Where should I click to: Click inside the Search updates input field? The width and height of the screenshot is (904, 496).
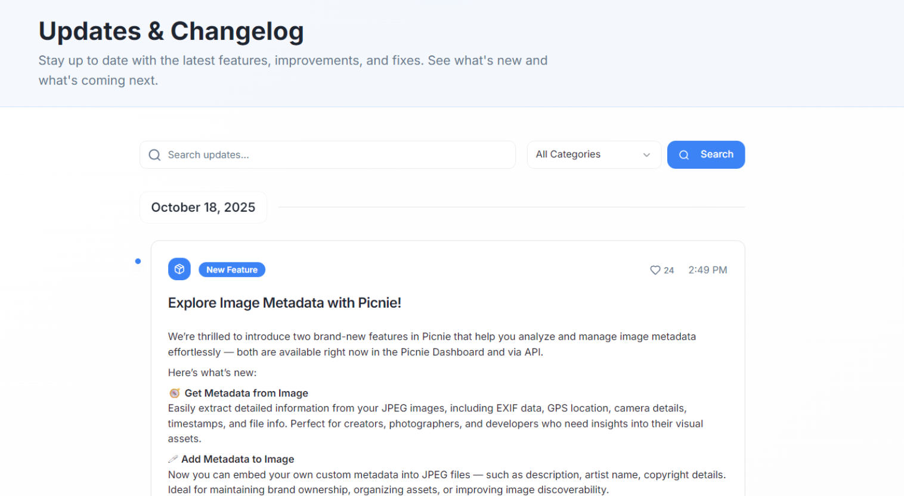(328, 154)
